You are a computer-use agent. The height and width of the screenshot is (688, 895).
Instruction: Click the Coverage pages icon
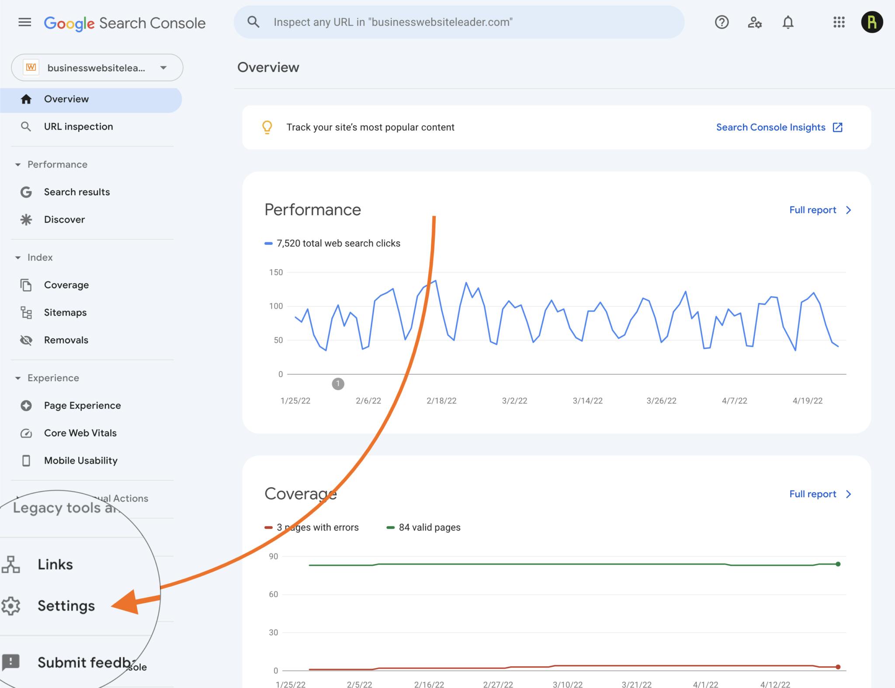(26, 285)
